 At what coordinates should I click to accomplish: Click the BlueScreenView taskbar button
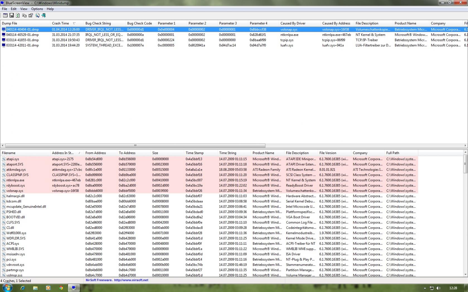coord(74,288)
